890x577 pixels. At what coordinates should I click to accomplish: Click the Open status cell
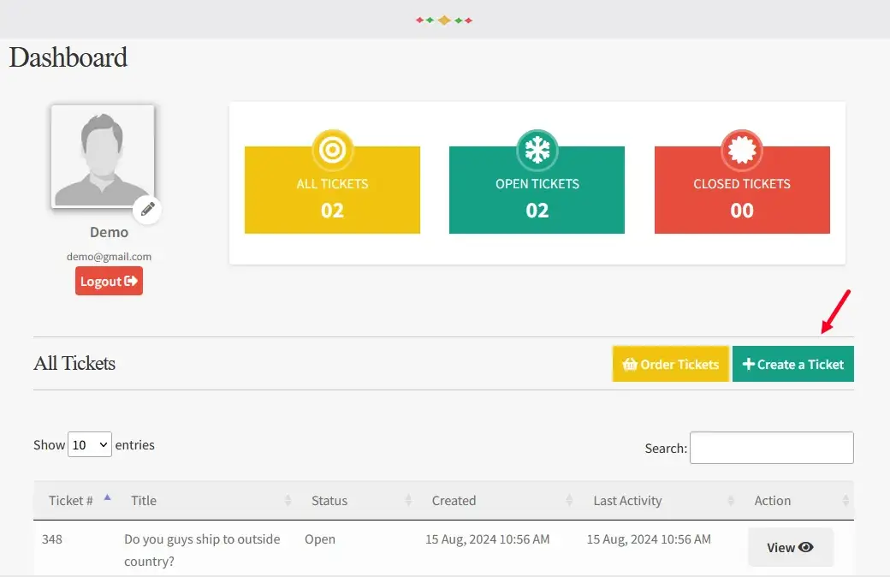(x=320, y=539)
